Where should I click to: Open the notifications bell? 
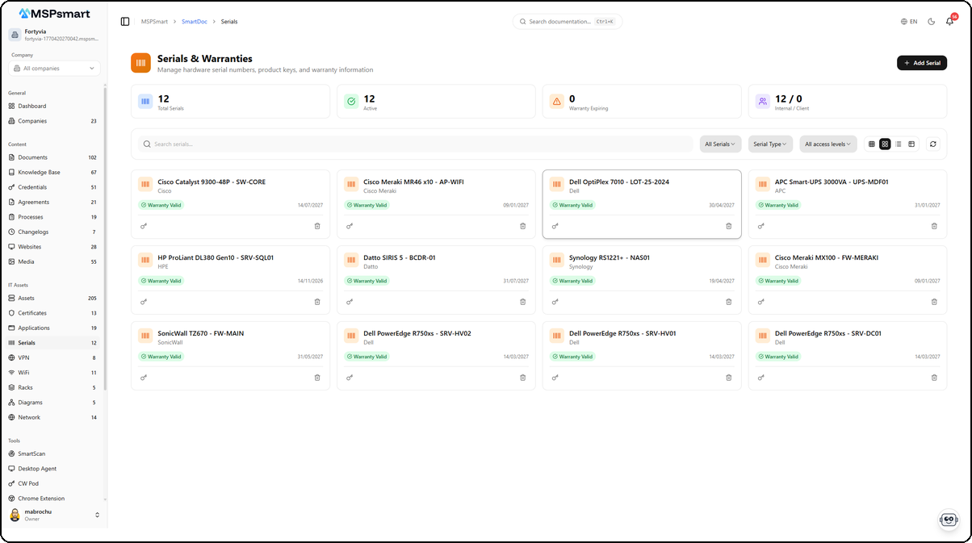point(949,22)
